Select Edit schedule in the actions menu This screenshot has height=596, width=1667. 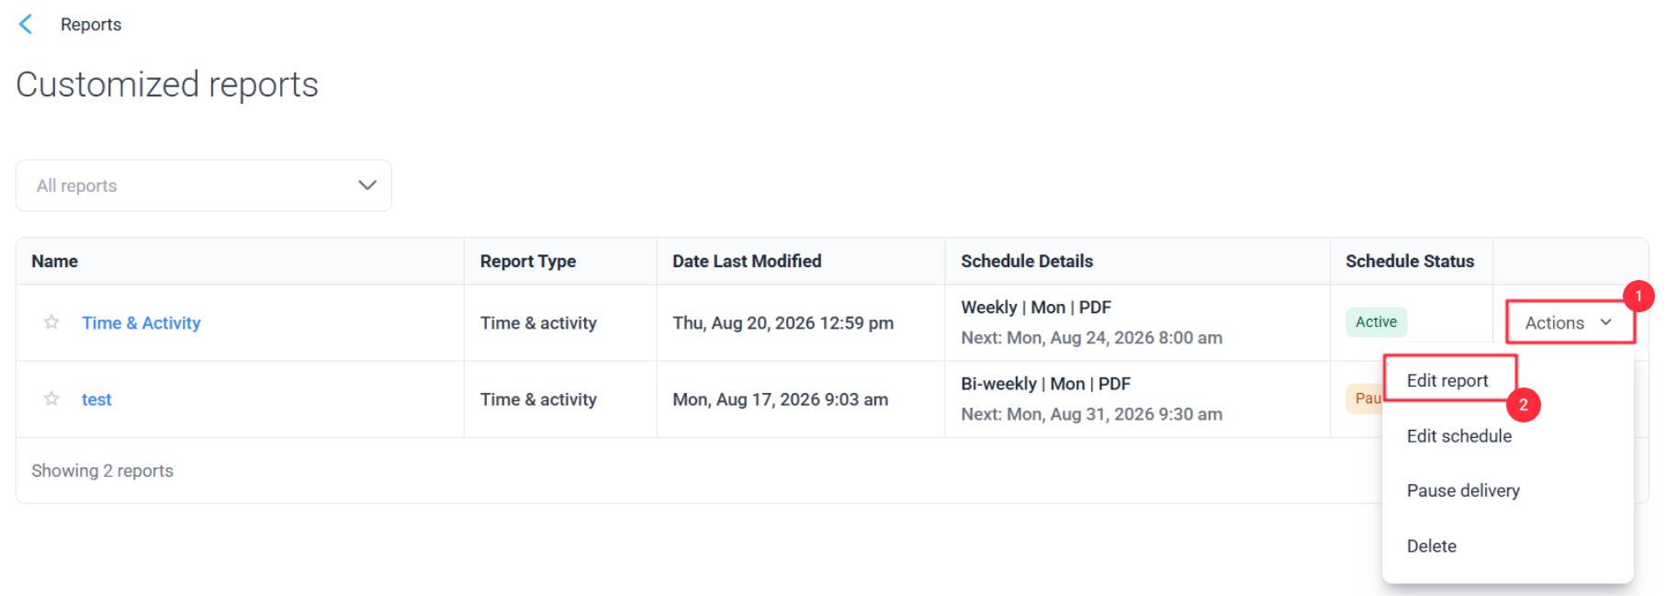click(x=1459, y=436)
